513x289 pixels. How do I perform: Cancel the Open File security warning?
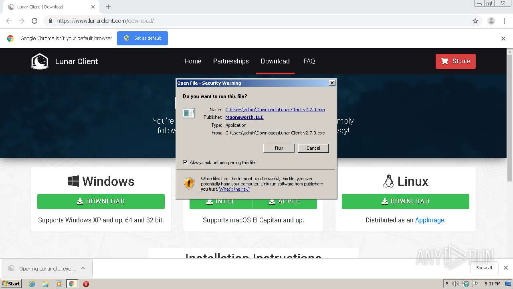[x=313, y=148]
